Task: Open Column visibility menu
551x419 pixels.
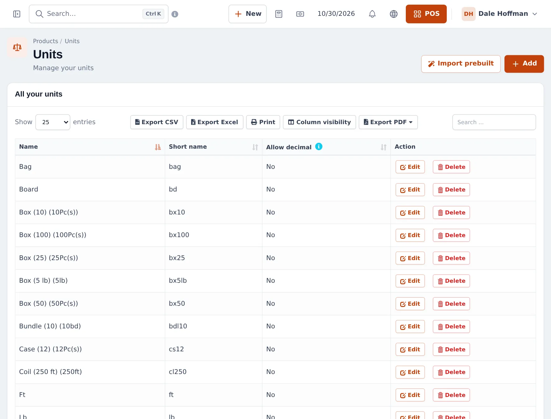Action: (x=319, y=122)
